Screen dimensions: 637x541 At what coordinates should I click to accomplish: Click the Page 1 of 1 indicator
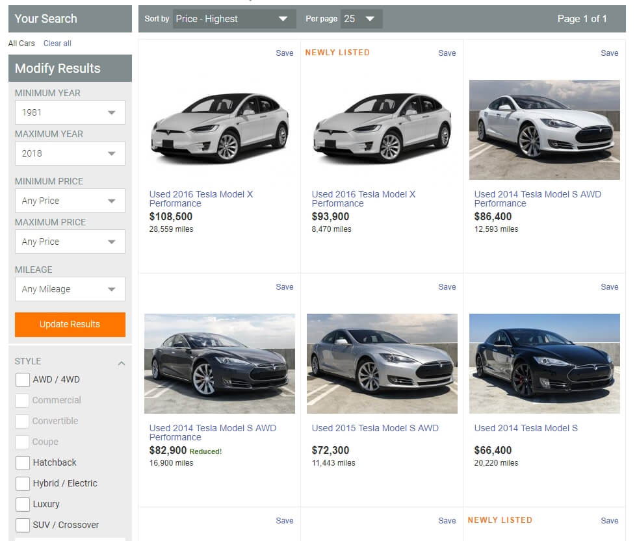click(x=582, y=19)
